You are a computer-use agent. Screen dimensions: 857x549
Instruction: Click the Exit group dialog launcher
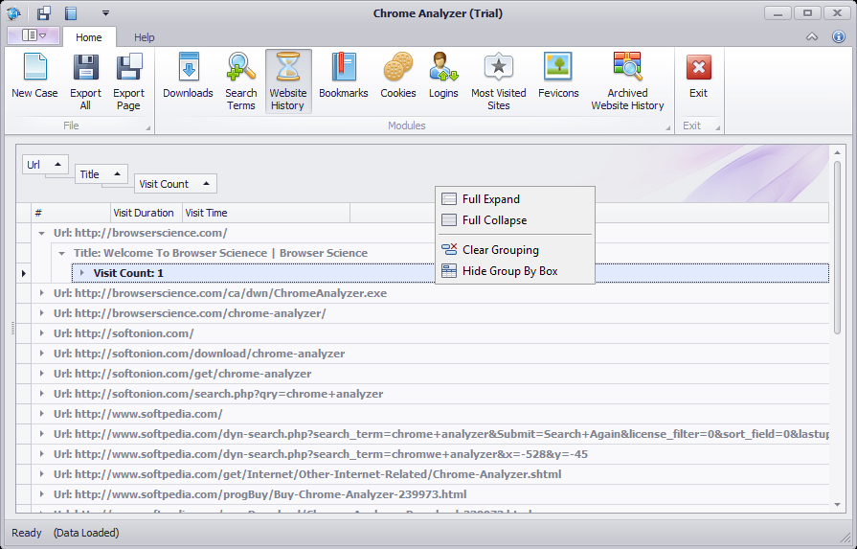coord(717,128)
